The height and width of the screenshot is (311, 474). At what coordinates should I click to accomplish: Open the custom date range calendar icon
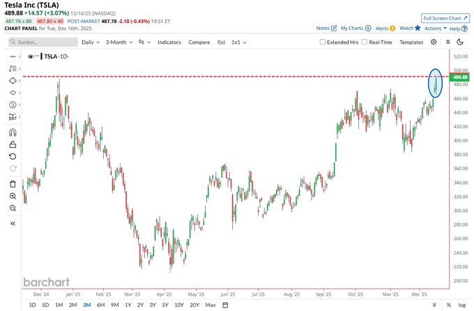pyautogui.click(x=225, y=305)
